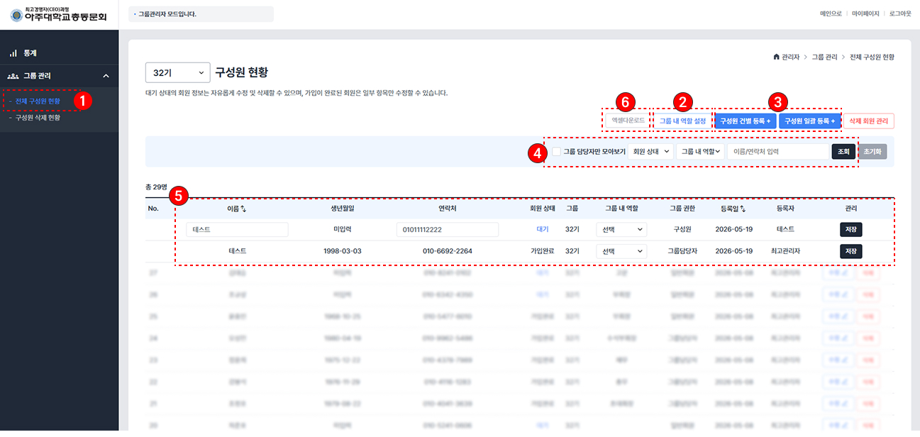Click the 총 29명 count text
The height and width of the screenshot is (437, 920).
click(x=156, y=187)
